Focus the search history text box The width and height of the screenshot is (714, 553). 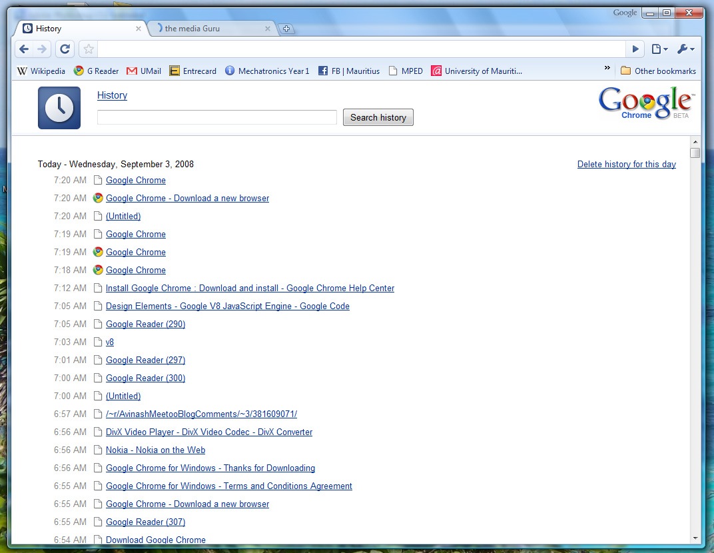216,117
